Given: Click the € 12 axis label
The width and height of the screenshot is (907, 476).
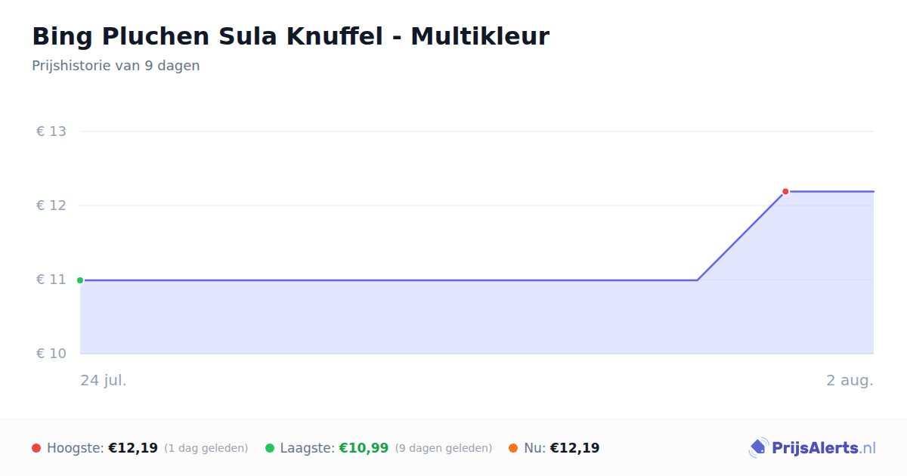Looking at the screenshot, I should (x=51, y=206).
